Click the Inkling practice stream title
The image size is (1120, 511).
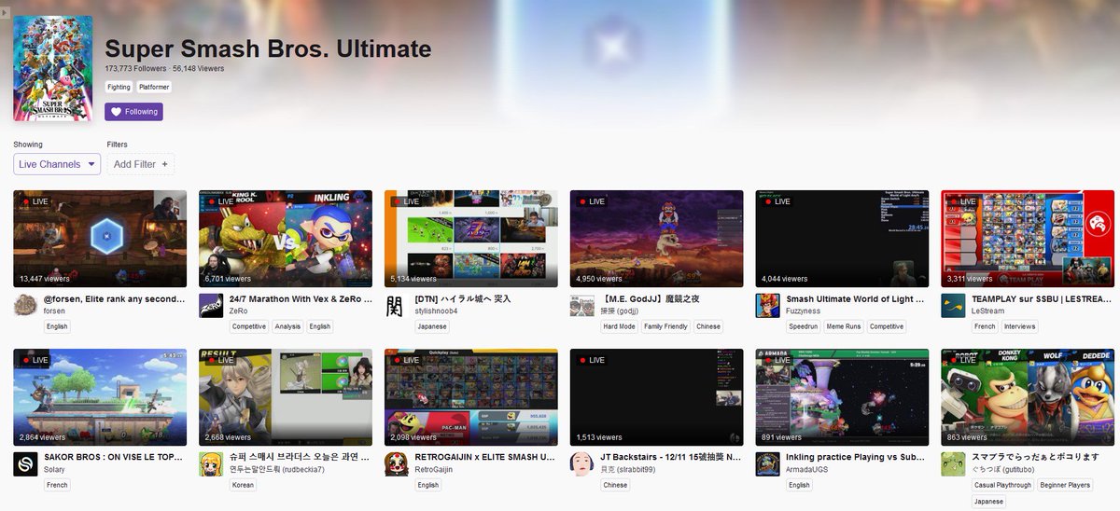coord(857,458)
